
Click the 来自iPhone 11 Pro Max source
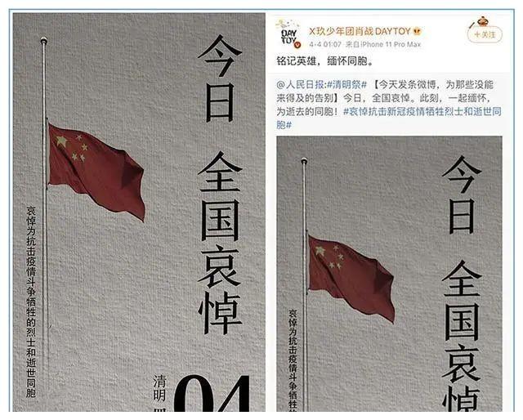point(383,44)
